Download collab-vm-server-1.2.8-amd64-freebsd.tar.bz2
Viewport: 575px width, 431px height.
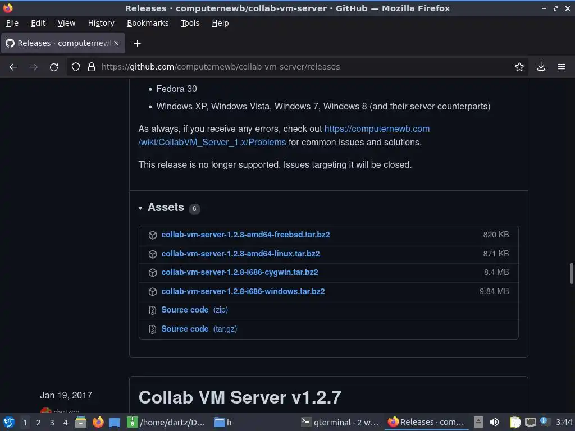coord(245,235)
